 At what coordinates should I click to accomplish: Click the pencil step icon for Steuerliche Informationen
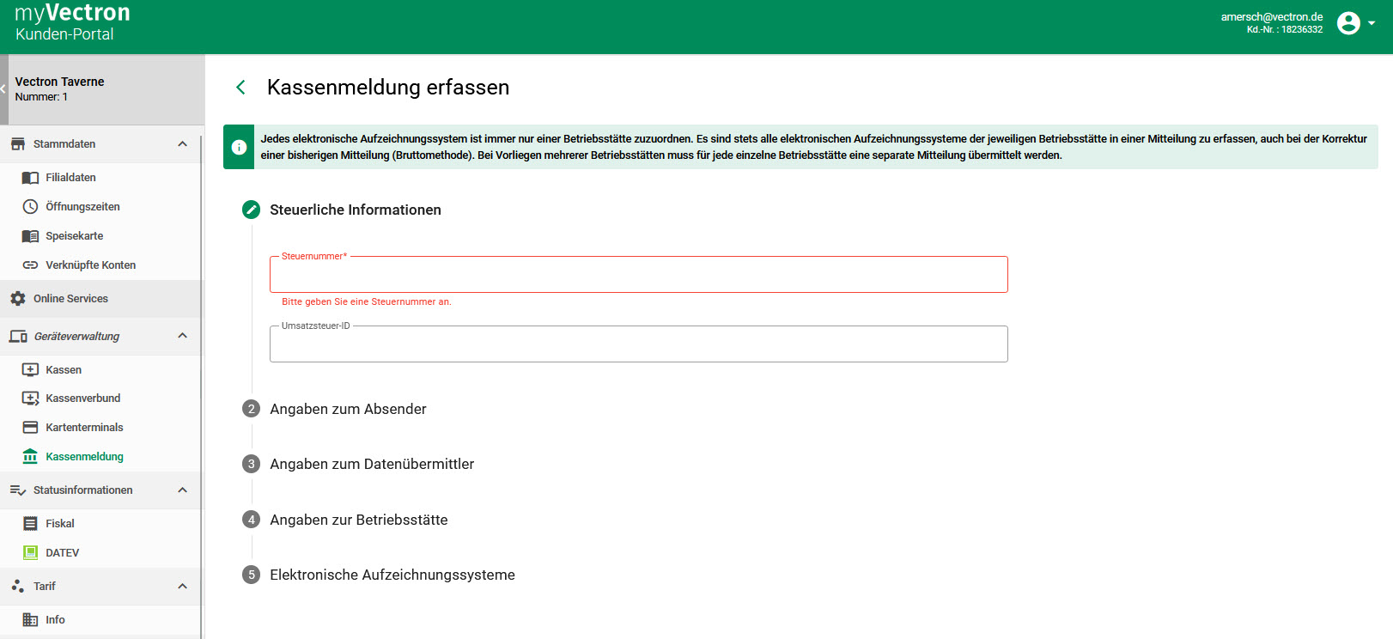[251, 210]
